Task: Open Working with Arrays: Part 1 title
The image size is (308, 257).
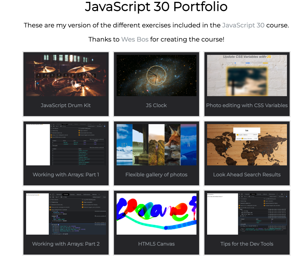Action: point(66,175)
